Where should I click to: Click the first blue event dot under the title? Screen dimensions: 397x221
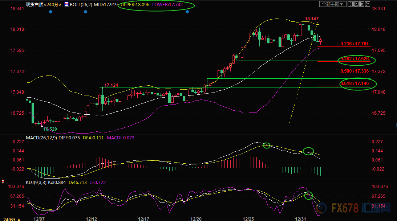[x=50, y=12]
